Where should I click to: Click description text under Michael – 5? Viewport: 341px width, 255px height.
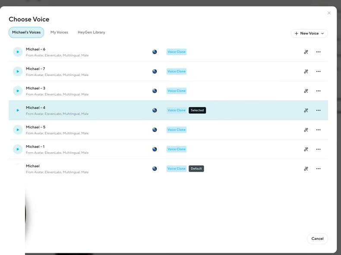(57, 133)
